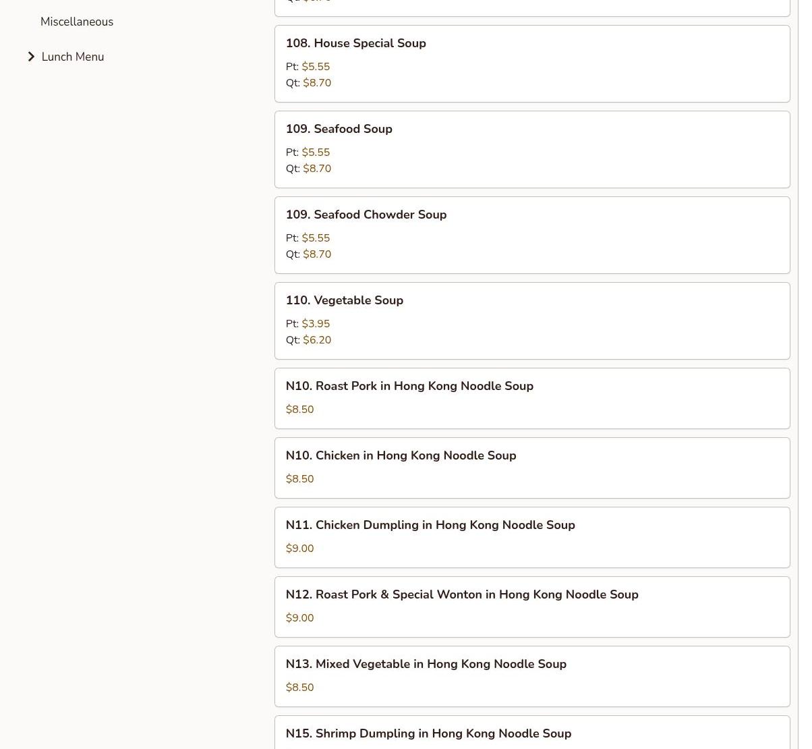Choose N13. Mixed Vegetable Noodle Soup
812x749 pixels.
426,664
